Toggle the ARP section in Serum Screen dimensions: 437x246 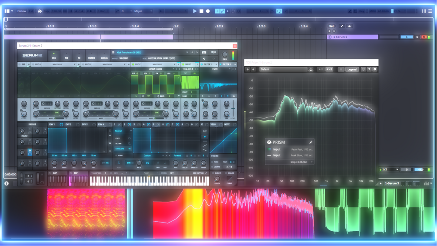point(71,173)
